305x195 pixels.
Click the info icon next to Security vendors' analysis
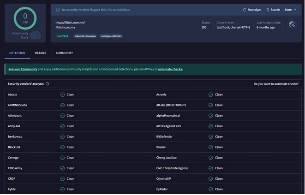[x=48, y=84]
